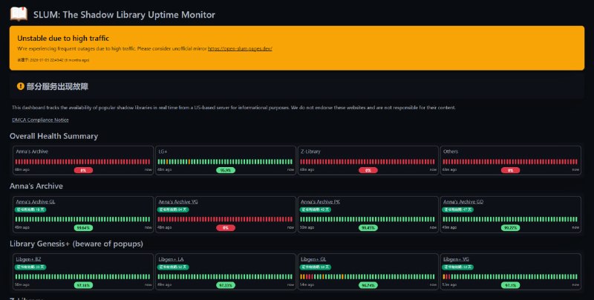Click the certificate badge under Anna's Archive VG
This screenshot has width=594, height=300.
(173, 209)
